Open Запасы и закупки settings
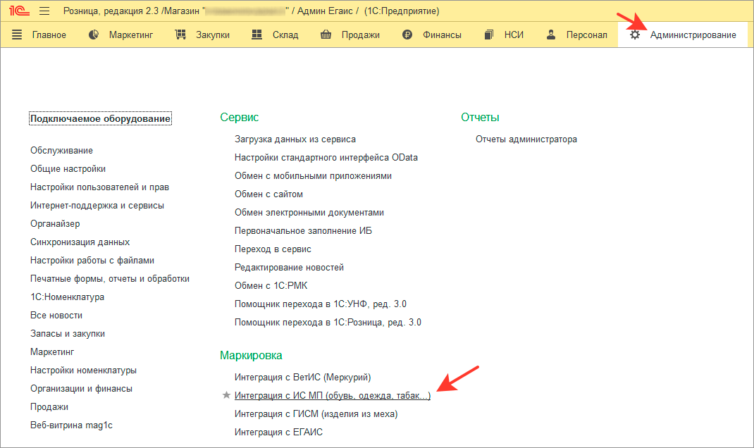The width and height of the screenshot is (754, 448). (68, 333)
